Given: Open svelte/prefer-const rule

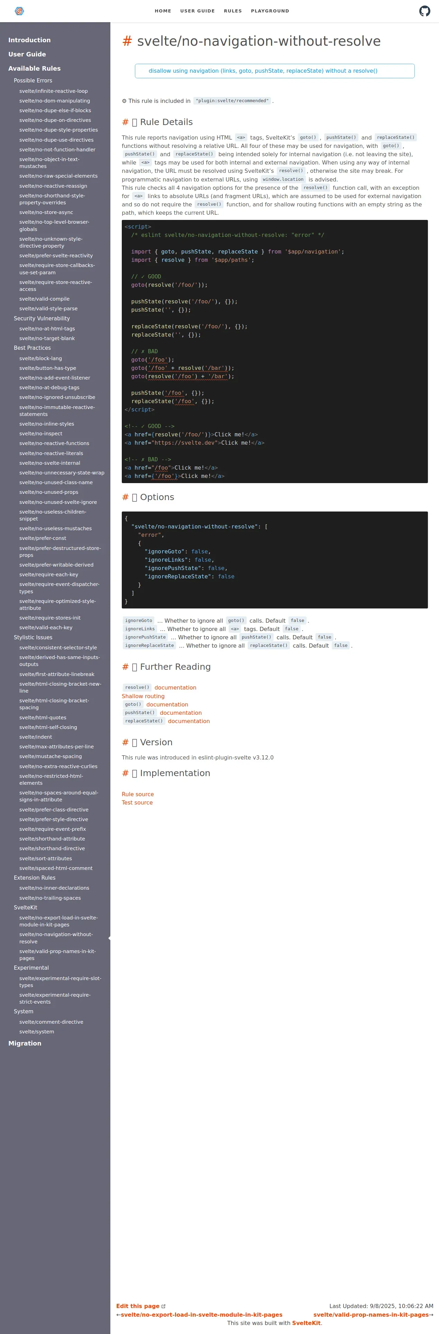Looking at the screenshot, I should [x=43, y=538].
